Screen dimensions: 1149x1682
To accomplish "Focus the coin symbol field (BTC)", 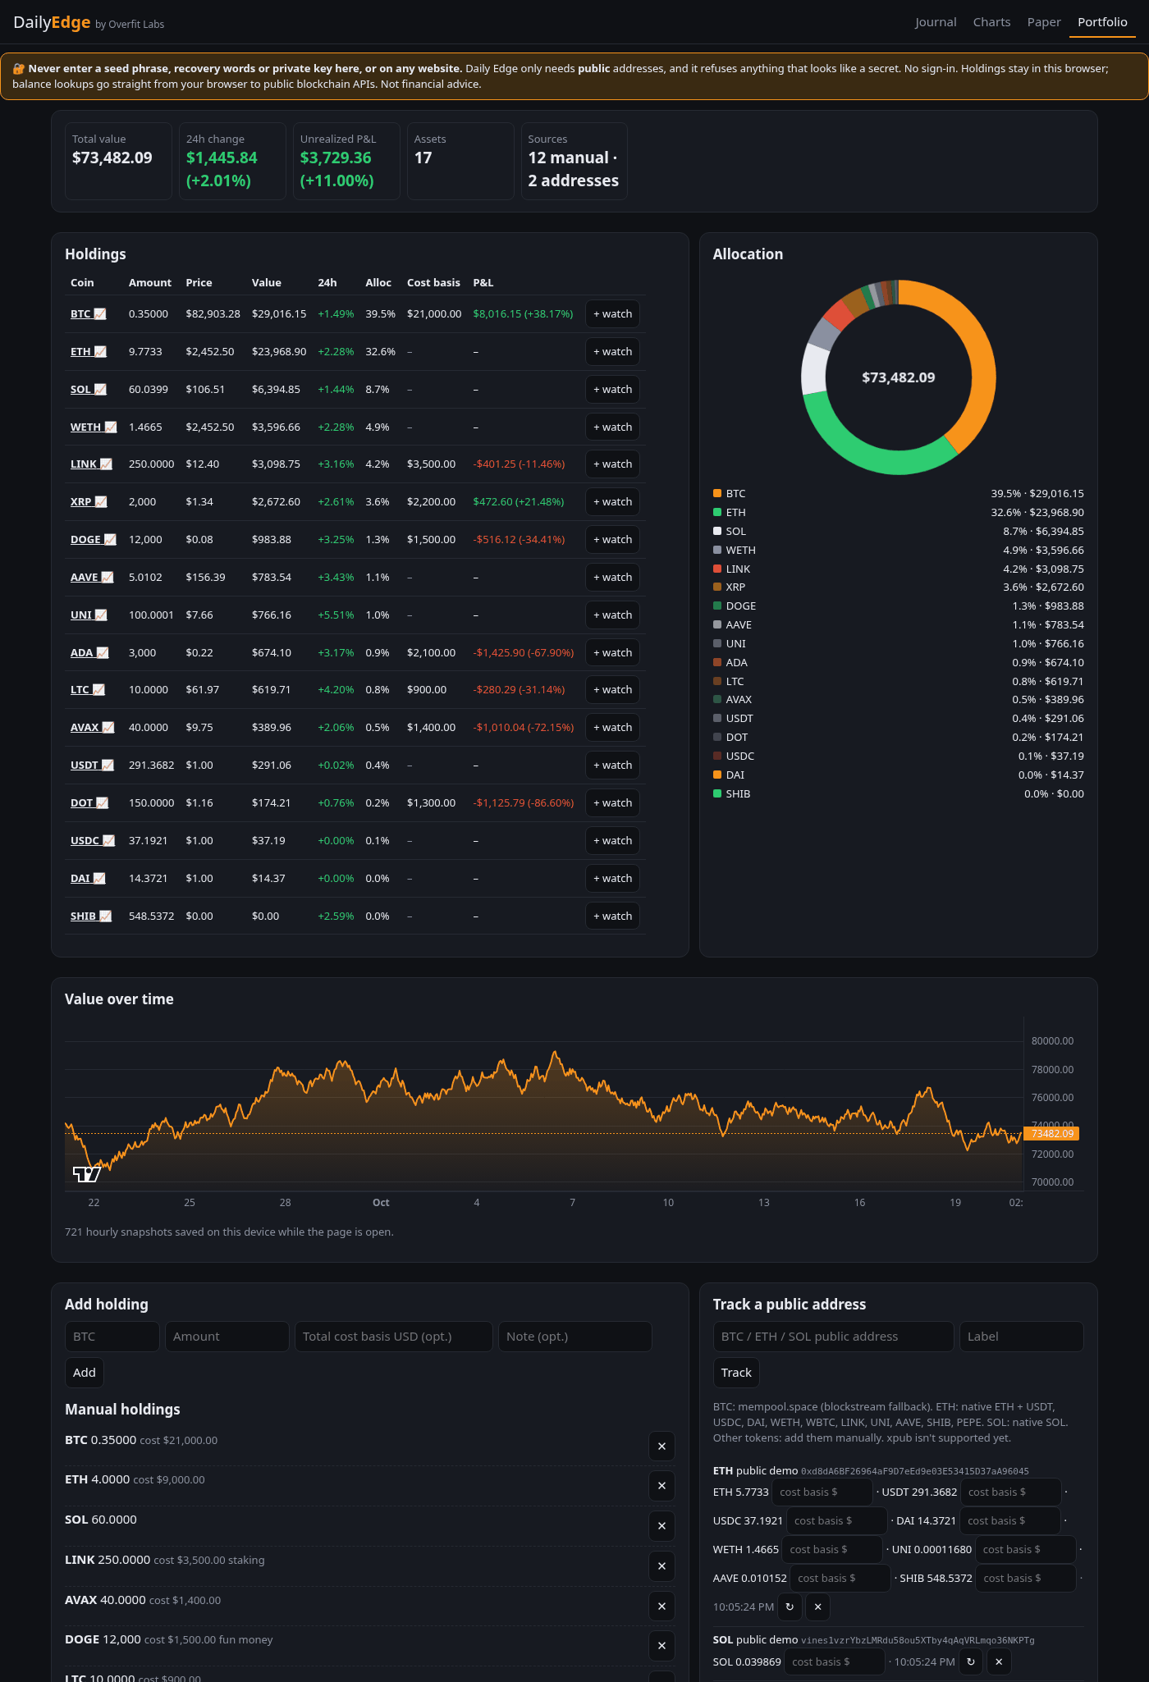I will pyautogui.click(x=112, y=1337).
